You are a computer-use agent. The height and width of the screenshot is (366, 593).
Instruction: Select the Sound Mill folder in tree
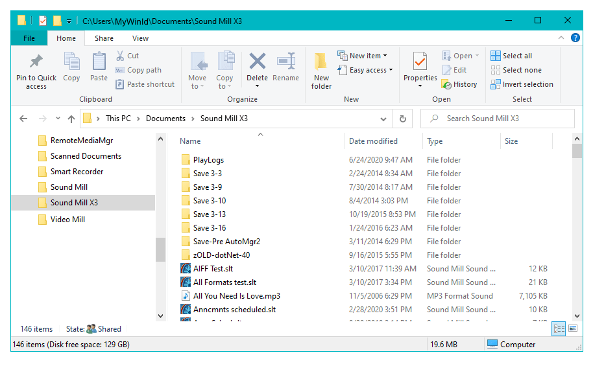click(x=63, y=187)
